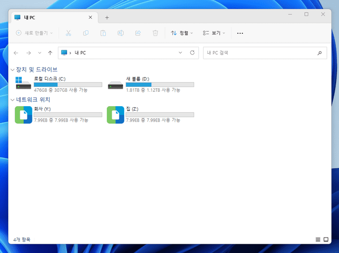This screenshot has width=339, height=253.
Task: Click the 로컬 디스크 (C:) label
Action: click(50, 79)
